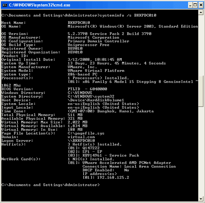Click the System Manufacturer value VMware, Inc.

[x=82, y=67]
